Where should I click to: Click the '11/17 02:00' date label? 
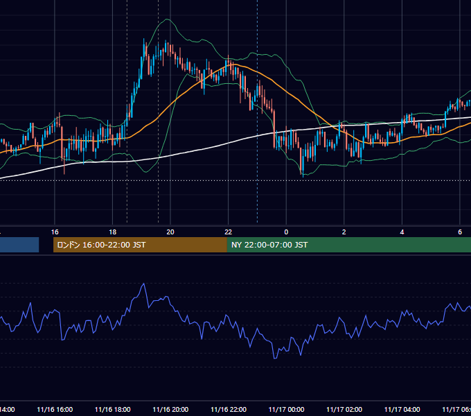click(344, 410)
